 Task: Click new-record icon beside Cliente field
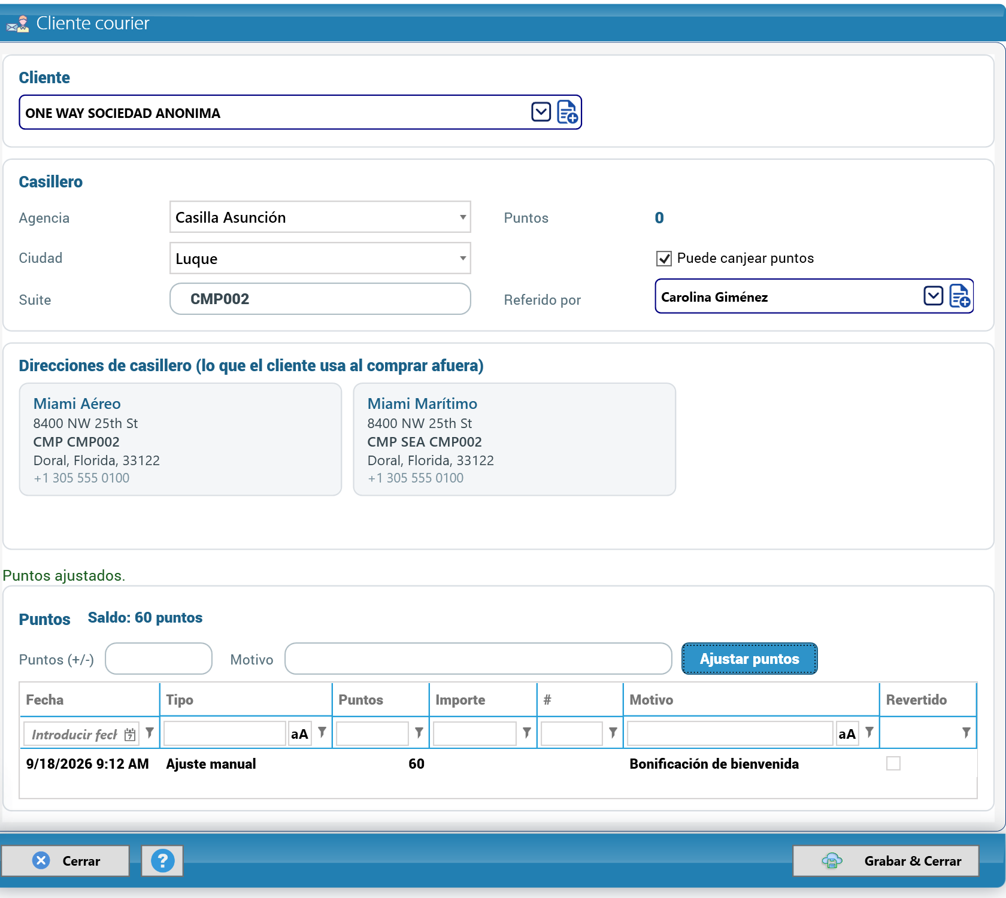(567, 112)
